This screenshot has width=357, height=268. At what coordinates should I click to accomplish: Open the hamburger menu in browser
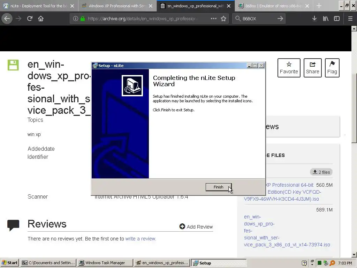350,18
